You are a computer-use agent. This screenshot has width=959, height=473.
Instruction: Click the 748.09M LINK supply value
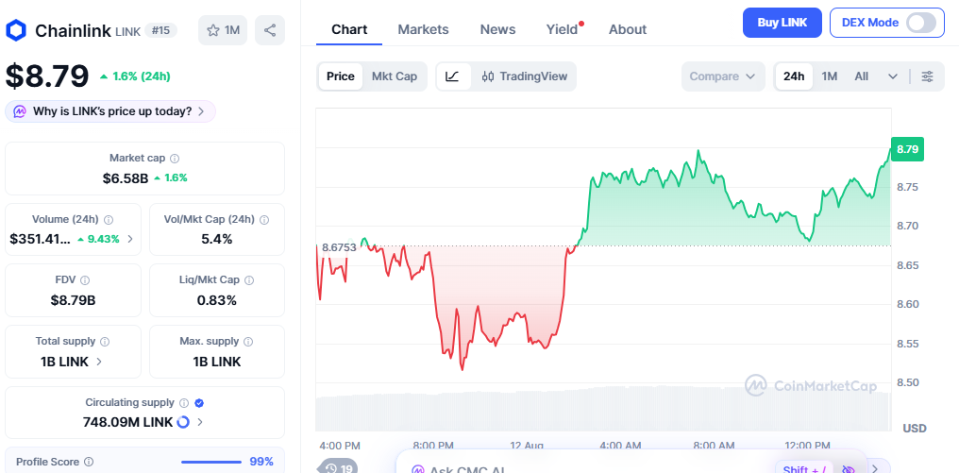(127, 422)
